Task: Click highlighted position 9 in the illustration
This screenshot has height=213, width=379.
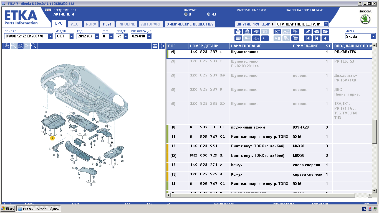Action: click(x=52, y=138)
